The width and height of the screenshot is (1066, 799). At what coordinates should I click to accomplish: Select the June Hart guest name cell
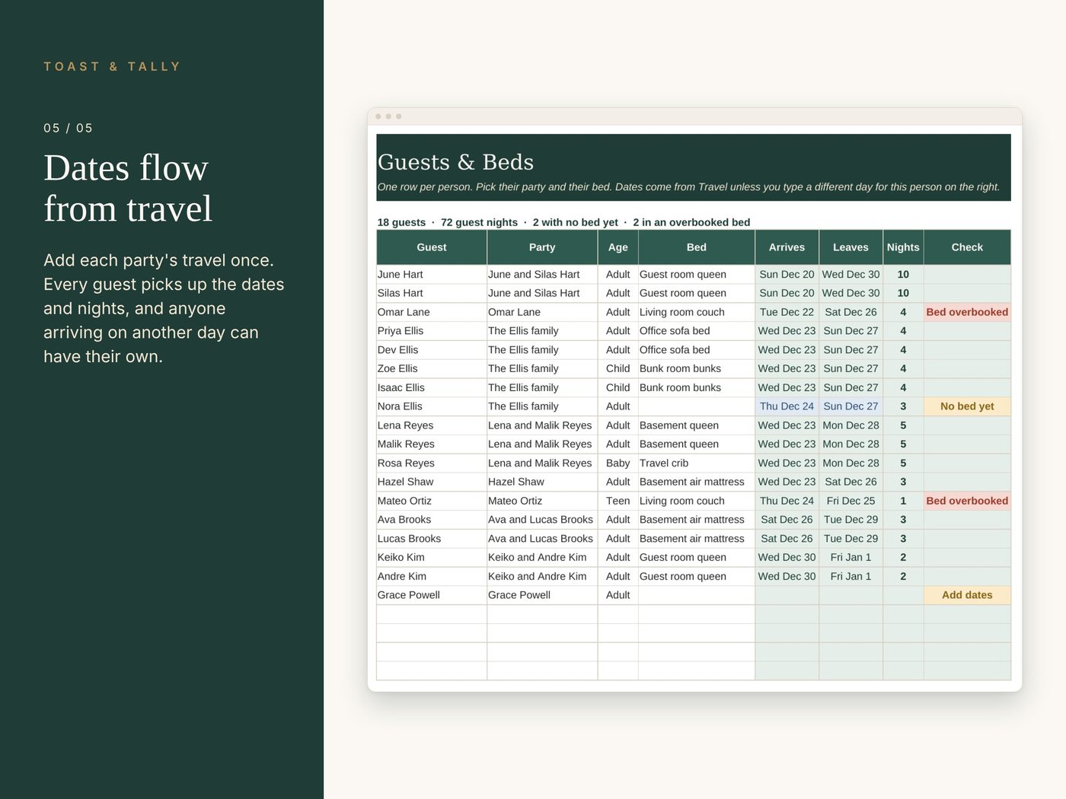coord(432,274)
